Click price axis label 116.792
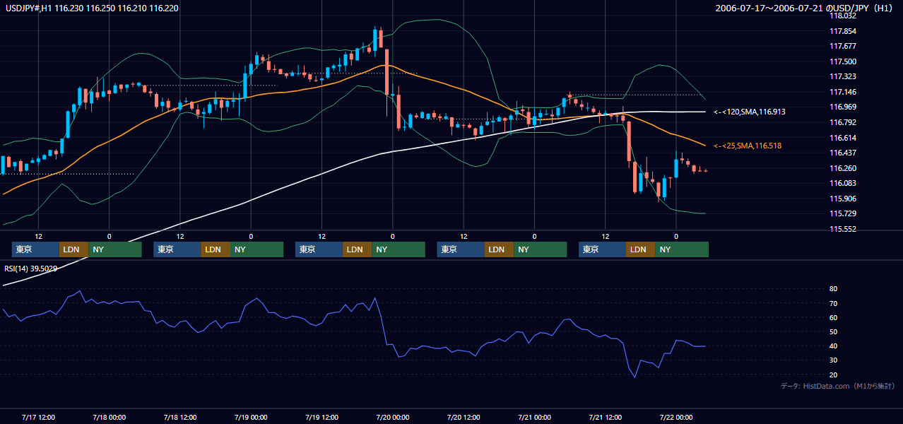 [844, 122]
